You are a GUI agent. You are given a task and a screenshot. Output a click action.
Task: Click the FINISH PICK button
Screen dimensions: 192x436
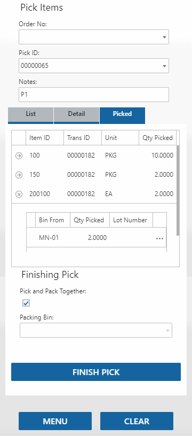(x=96, y=372)
